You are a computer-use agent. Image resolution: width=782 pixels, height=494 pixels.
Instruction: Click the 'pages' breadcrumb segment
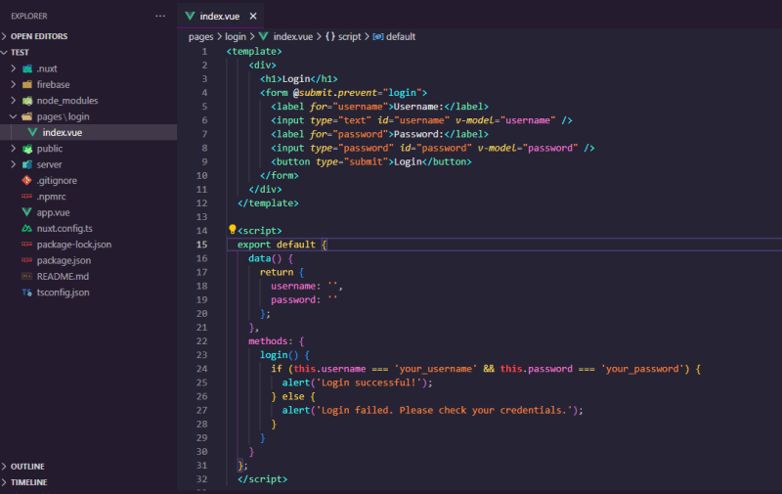coord(201,36)
